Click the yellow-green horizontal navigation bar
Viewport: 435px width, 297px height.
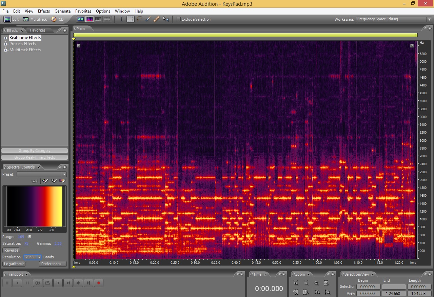(245, 35)
